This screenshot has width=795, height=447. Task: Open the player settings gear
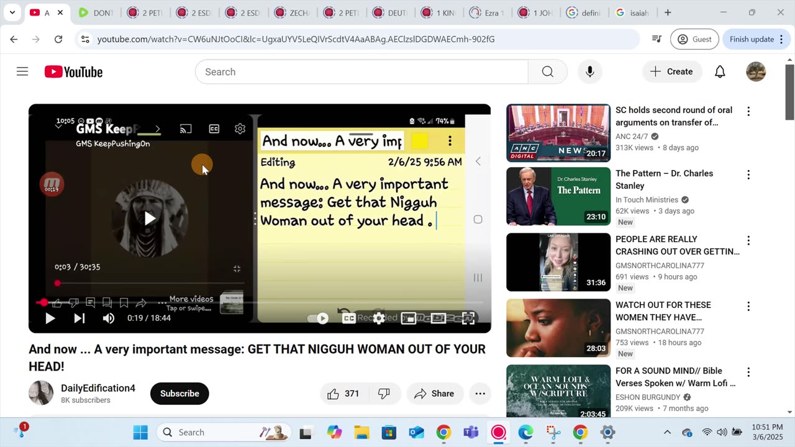click(x=378, y=318)
